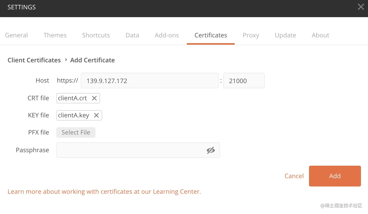Go back to Client Certificates breadcrumb
This screenshot has width=368, height=214.
pyautogui.click(x=34, y=60)
